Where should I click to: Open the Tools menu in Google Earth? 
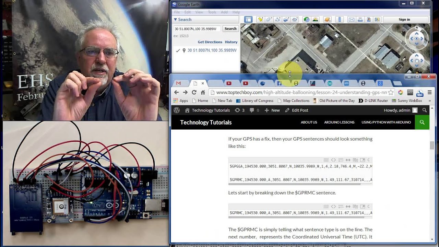(x=212, y=12)
